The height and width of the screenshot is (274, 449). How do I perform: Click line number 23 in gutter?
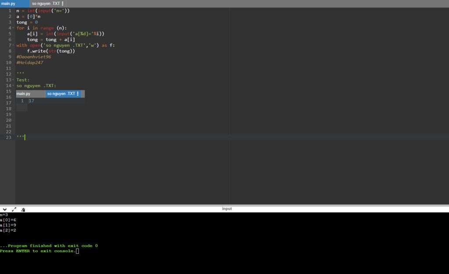pos(9,137)
